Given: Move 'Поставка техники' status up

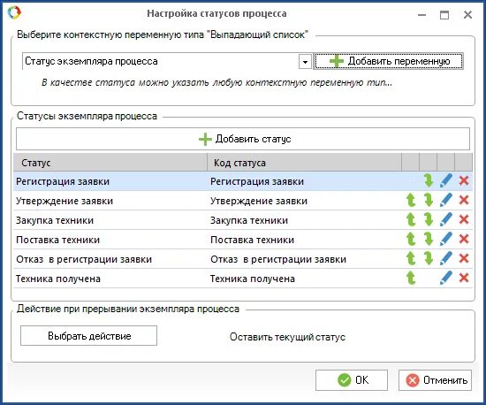Looking at the screenshot, I should 411,240.
